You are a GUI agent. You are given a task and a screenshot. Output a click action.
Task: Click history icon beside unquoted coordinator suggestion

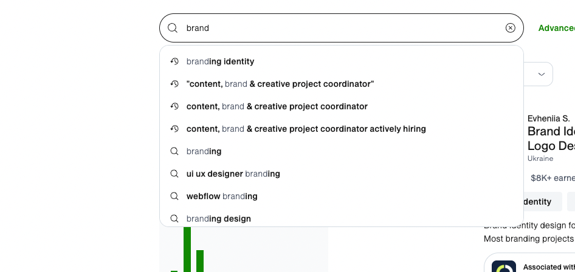(x=174, y=106)
